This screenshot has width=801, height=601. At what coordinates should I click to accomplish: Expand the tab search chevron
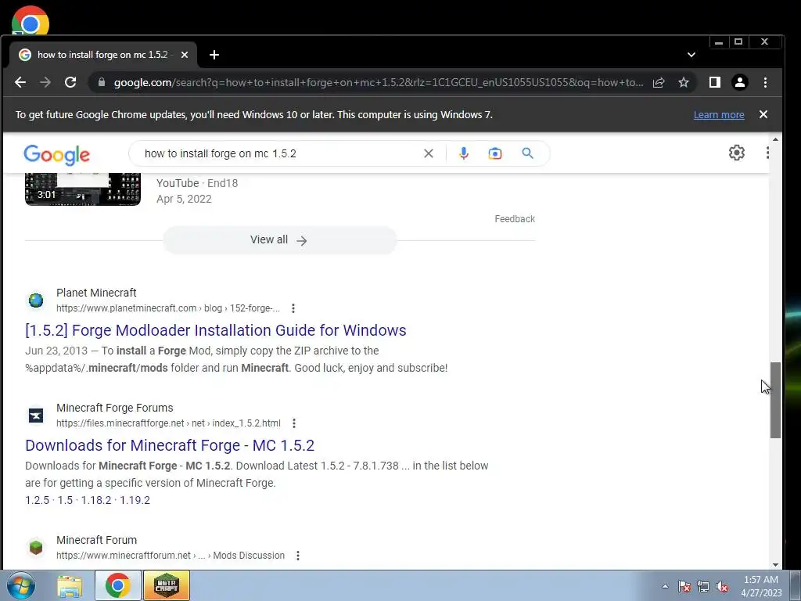[691, 55]
